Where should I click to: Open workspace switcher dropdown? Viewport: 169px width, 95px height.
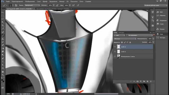[x=156, y=5]
